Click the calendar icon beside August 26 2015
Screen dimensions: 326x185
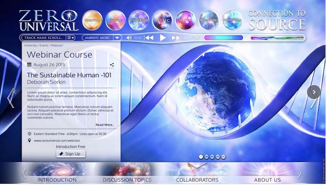(29, 65)
